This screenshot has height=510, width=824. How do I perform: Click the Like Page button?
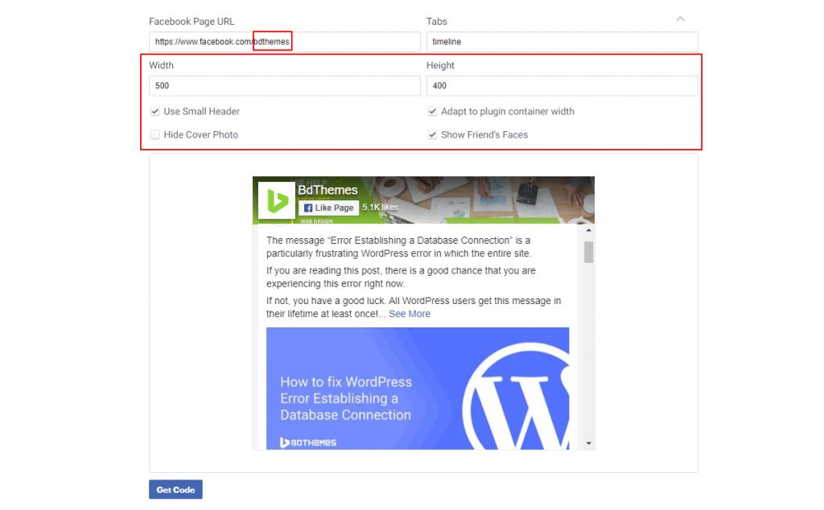tap(328, 208)
